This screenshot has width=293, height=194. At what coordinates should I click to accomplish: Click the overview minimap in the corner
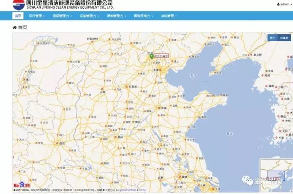[276, 175]
